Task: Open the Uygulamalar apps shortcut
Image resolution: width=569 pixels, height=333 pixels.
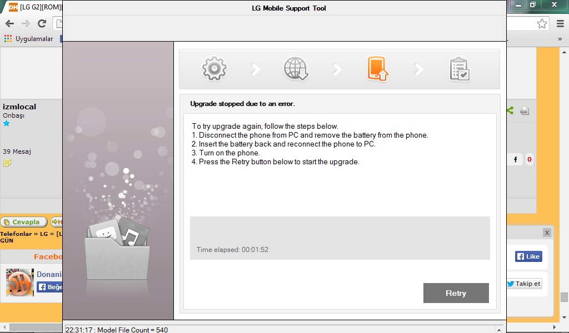Action: point(28,38)
